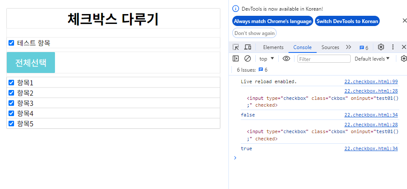Uncheck the 항목5 checkbox
This screenshot has height=189, width=407.
[11, 123]
